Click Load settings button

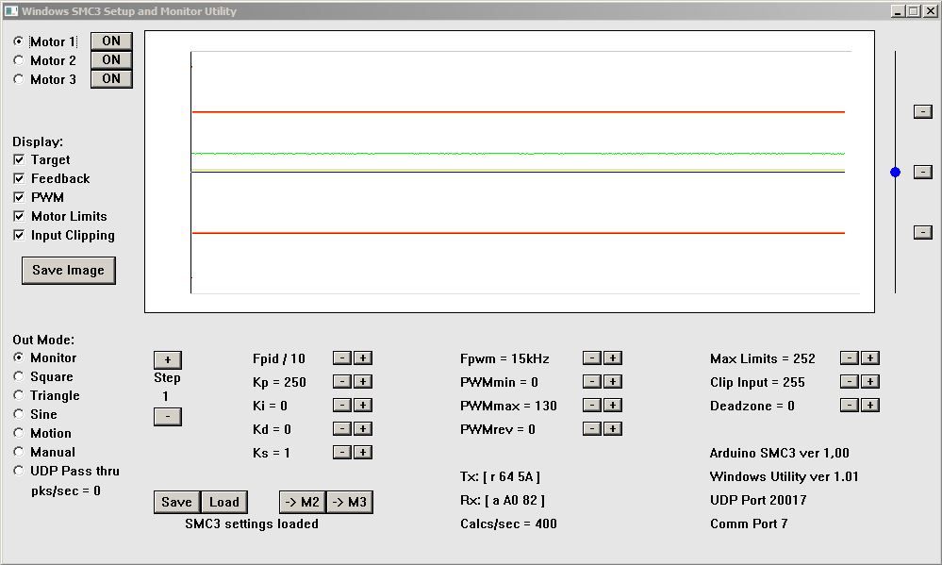tap(224, 502)
